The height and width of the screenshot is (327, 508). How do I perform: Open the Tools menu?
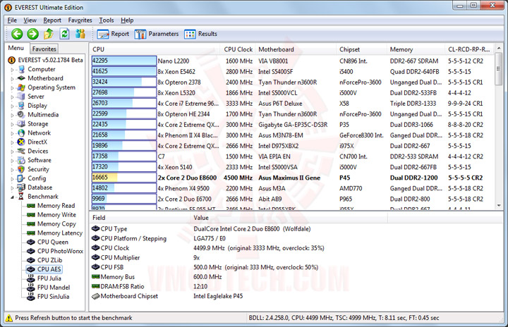coord(107,20)
